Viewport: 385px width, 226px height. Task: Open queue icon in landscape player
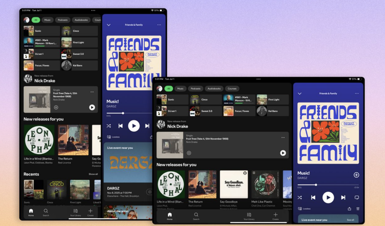358,209
